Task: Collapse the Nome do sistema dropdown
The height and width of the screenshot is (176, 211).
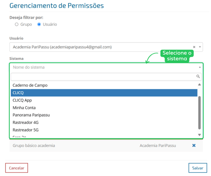Action: pos(200,67)
